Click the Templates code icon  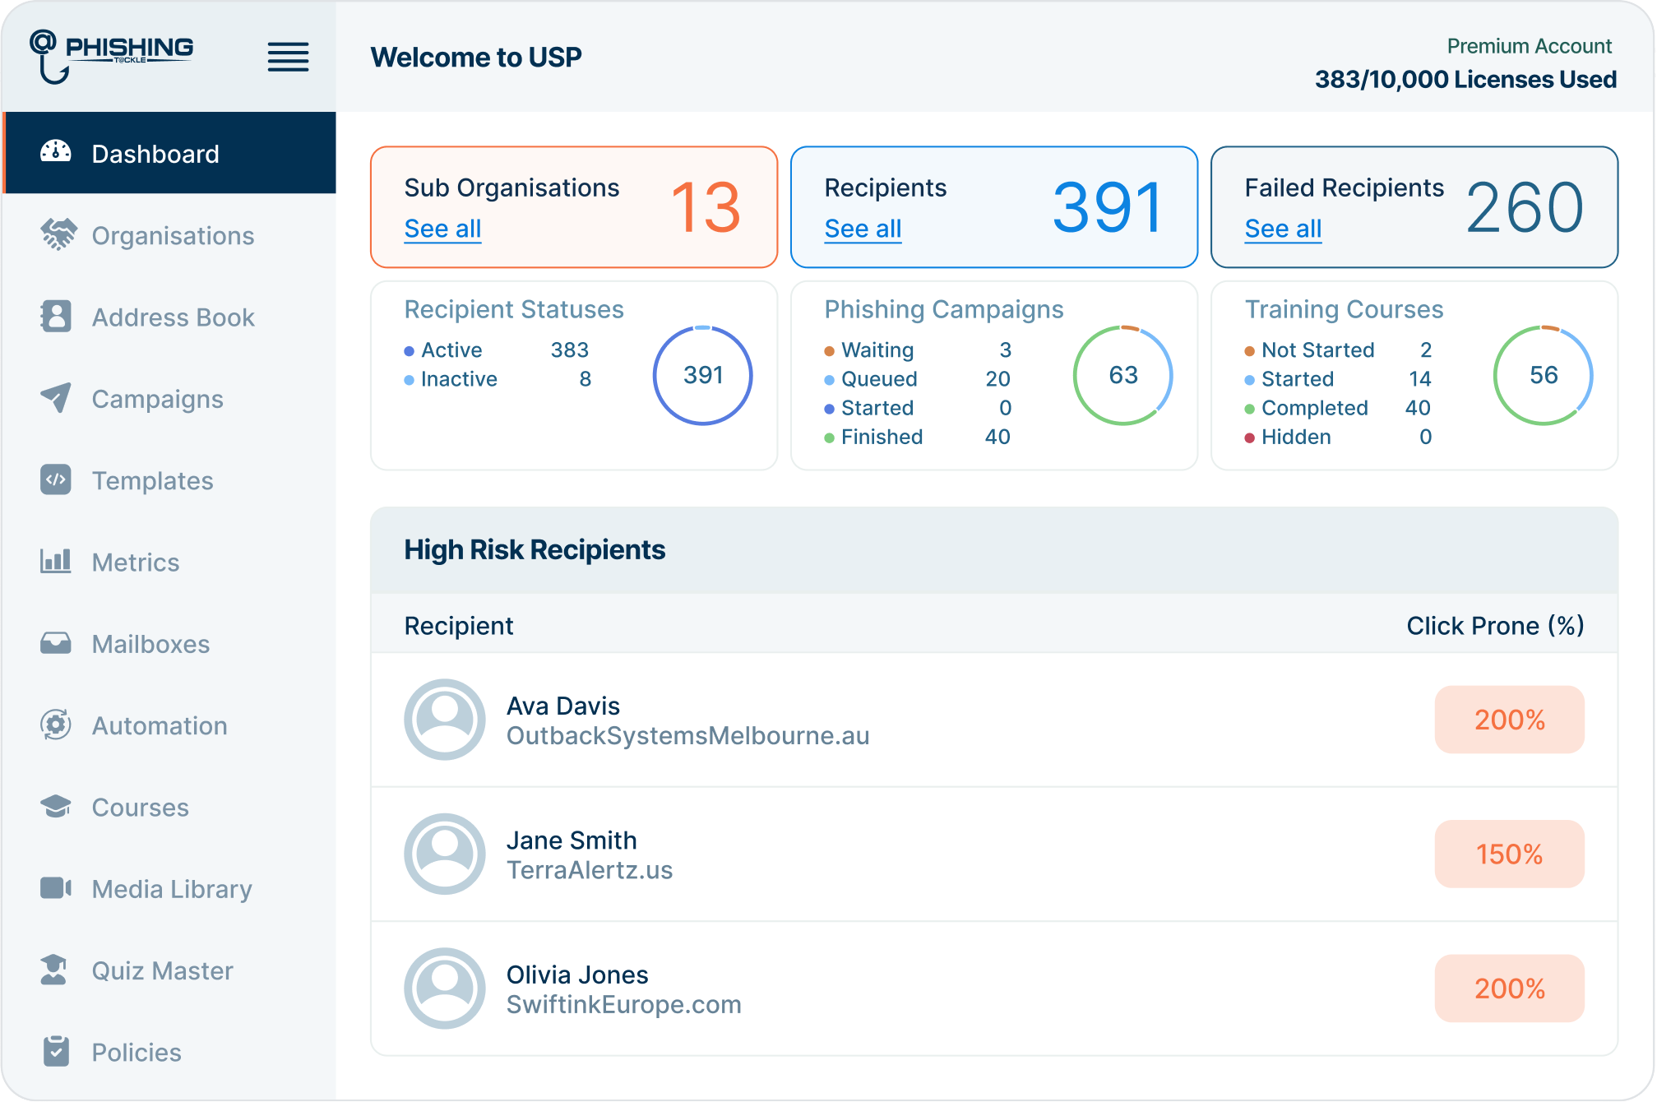pyautogui.click(x=56, y=479)
